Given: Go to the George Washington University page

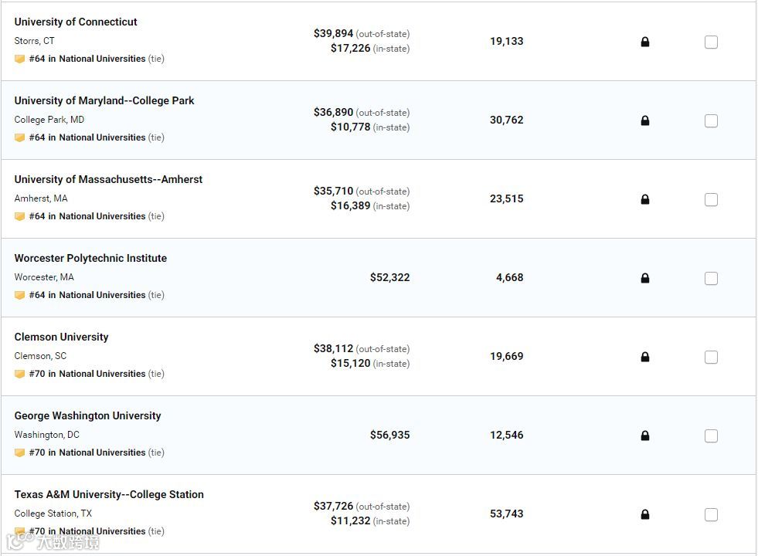Looking at the screenshot, I should click(x=87, y=415).
